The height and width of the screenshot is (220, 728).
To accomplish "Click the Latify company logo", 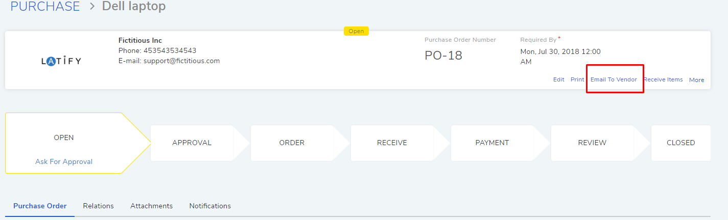I will pos(61,61).
